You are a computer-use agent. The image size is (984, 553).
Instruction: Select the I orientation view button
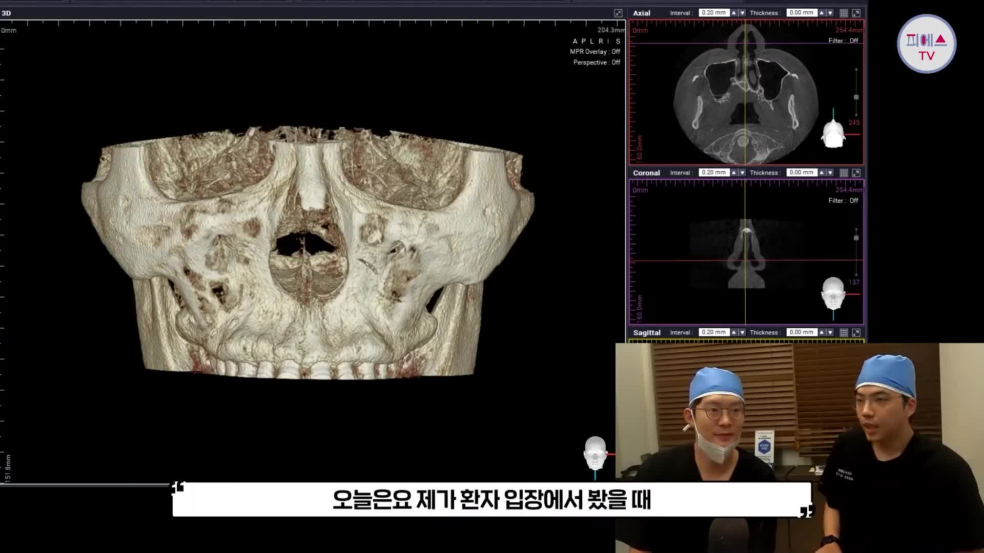(x=608, y=41)
